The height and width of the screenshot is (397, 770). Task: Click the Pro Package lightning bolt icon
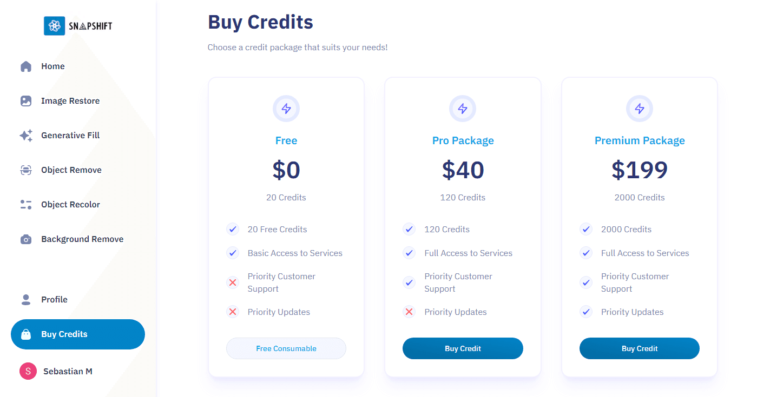tap(463, 109)
